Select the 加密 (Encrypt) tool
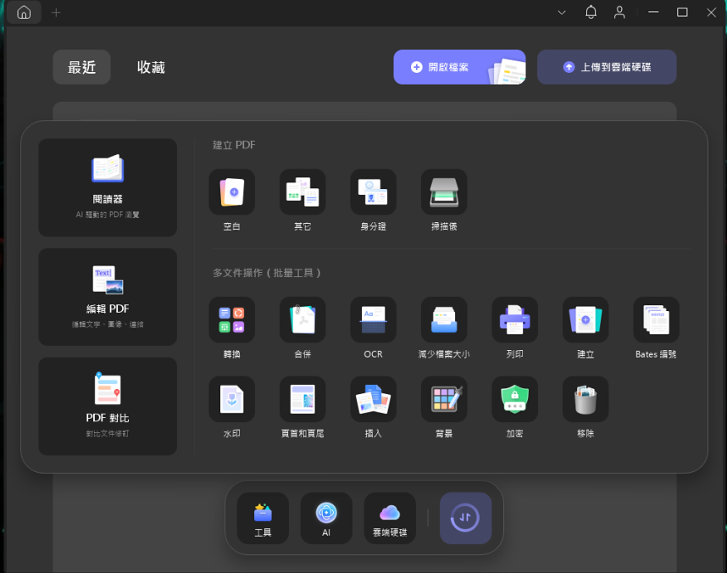Image resolution: width=727 pixels, height=573 pixels. click(514, 399)
